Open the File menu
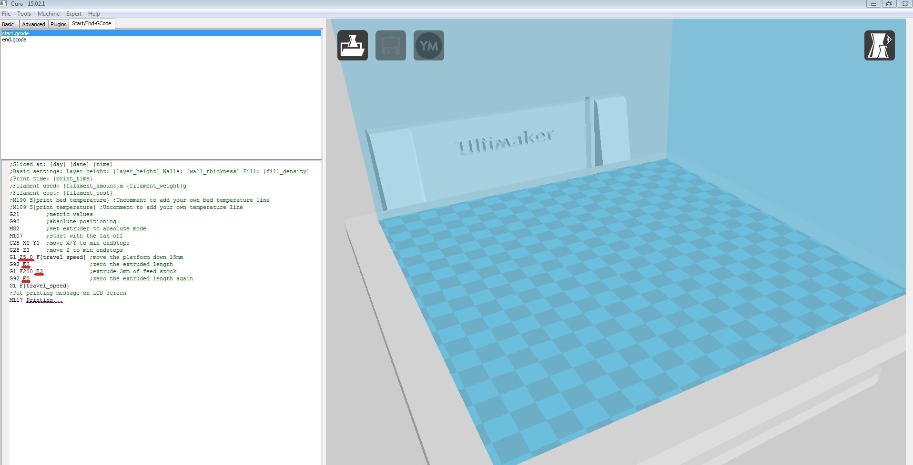913x465 pixels. (x=6, y=14)
